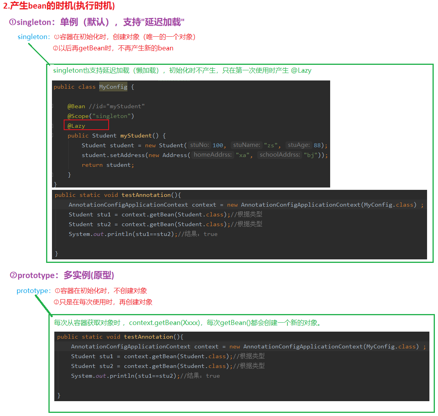Click the purple "②prototype：多实例(原型)" heading
This screenshot has width=438, height=416.
[x=62, y=275]
